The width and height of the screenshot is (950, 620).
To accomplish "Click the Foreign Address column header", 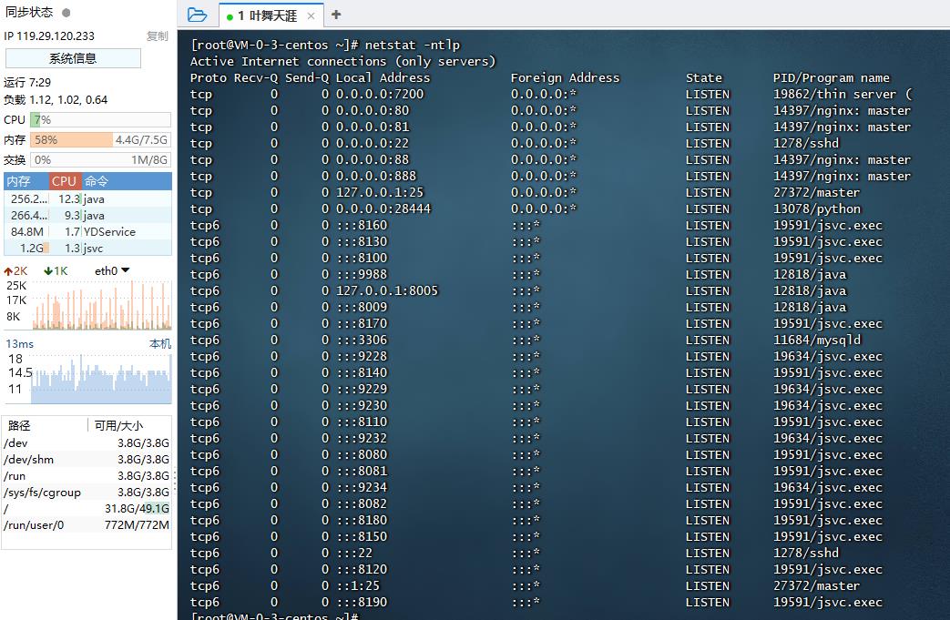I will tap(565, 77).
